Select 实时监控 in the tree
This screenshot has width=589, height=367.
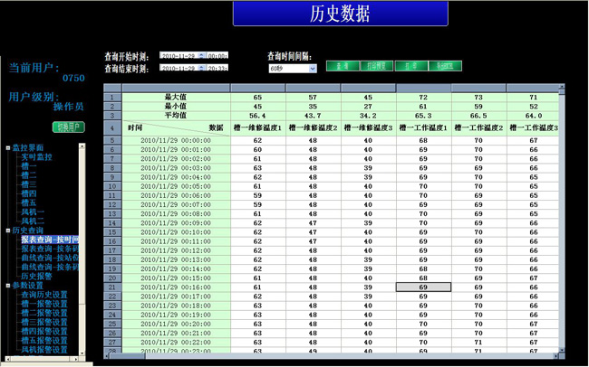36,157
